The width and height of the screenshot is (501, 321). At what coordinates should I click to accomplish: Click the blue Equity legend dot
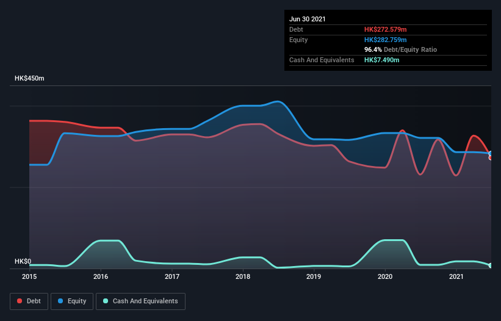tap(60, 301)
